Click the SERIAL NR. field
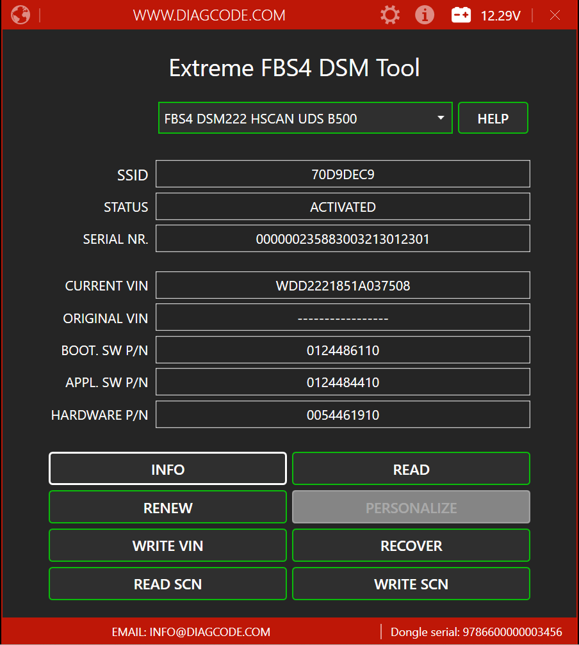The width and height of the screenshot is (579, 645). 343,239
